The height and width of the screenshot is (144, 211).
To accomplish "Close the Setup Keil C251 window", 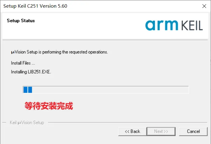I will (x=204, y=6).
